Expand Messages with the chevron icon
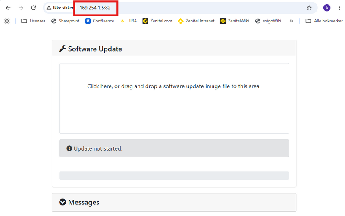The image size is (345, 216). (x=63, y=202)
